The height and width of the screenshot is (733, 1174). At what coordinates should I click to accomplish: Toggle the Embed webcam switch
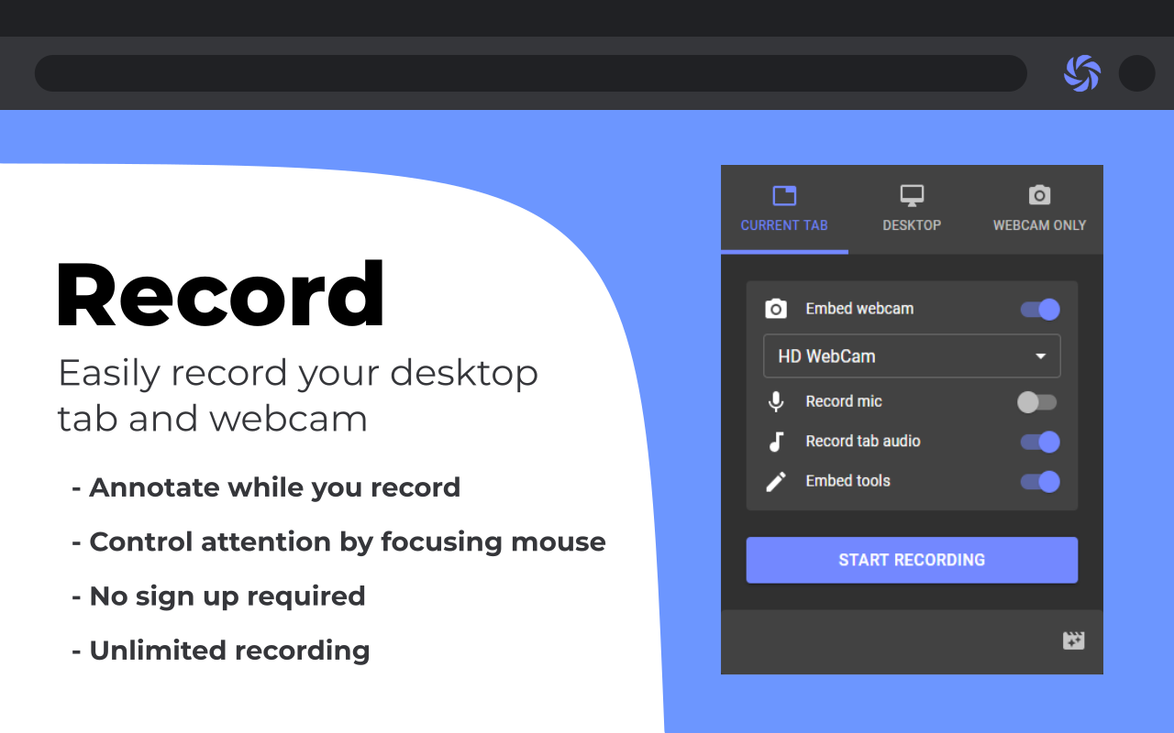pos(1040,310)
